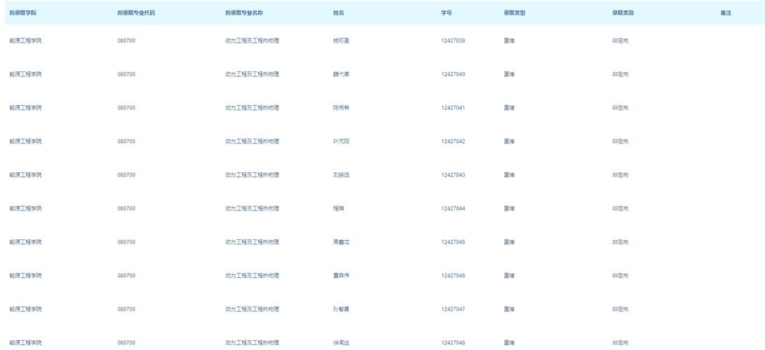
Task: Select the 备注 column header
Action: (x=726, y=13)
